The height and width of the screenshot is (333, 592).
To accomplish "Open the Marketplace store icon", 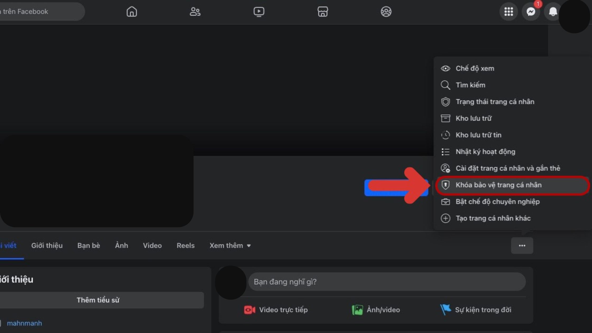I will (x=322, y=12).
